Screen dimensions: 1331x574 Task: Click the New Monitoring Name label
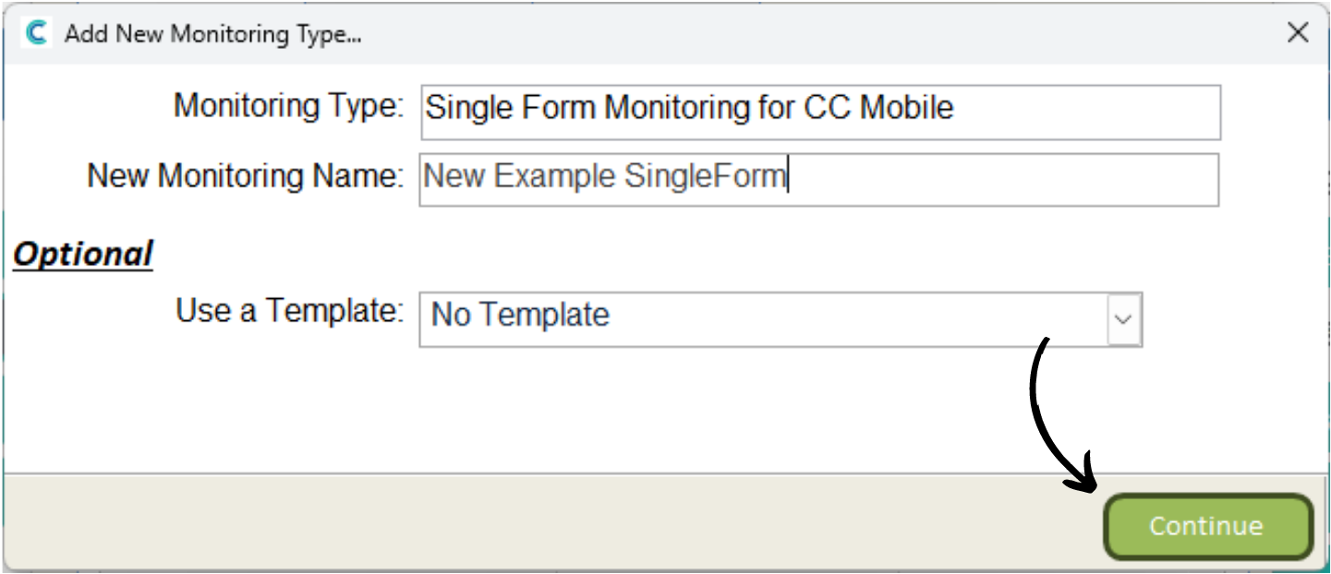[x=246, y=175]
